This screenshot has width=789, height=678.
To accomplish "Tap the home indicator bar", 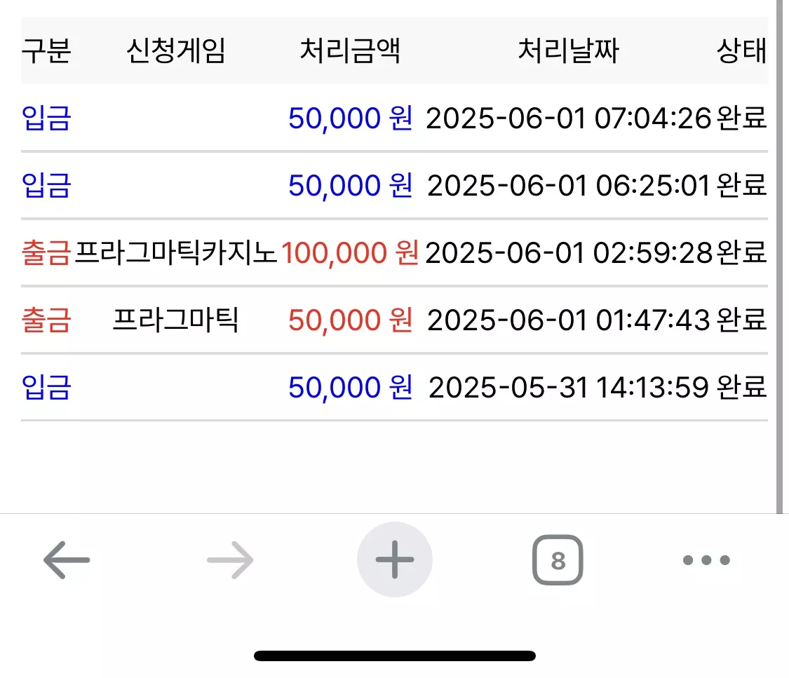I will 394,656.
